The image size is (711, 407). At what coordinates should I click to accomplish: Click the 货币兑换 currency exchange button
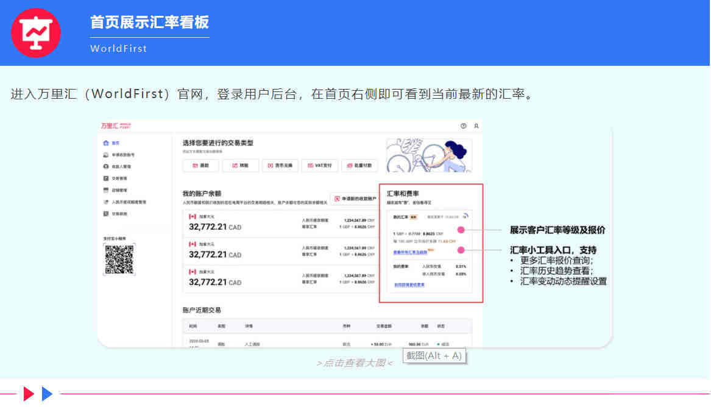pyautogui.click(x=280, y=166)
